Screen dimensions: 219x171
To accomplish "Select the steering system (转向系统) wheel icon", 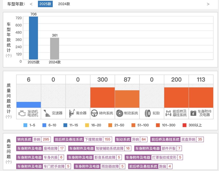I will click(94, 113).
